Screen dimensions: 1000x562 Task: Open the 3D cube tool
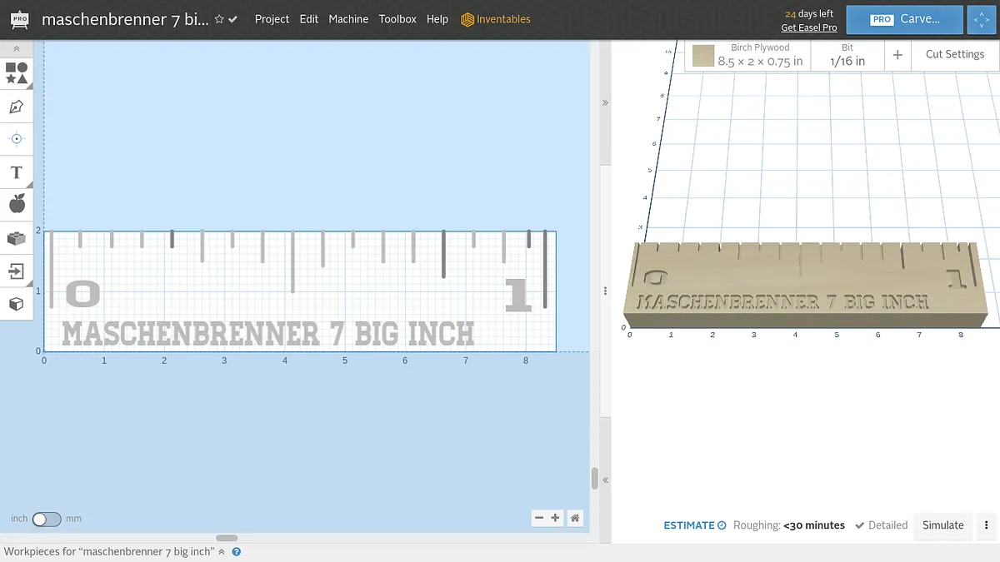coord(16,304)
